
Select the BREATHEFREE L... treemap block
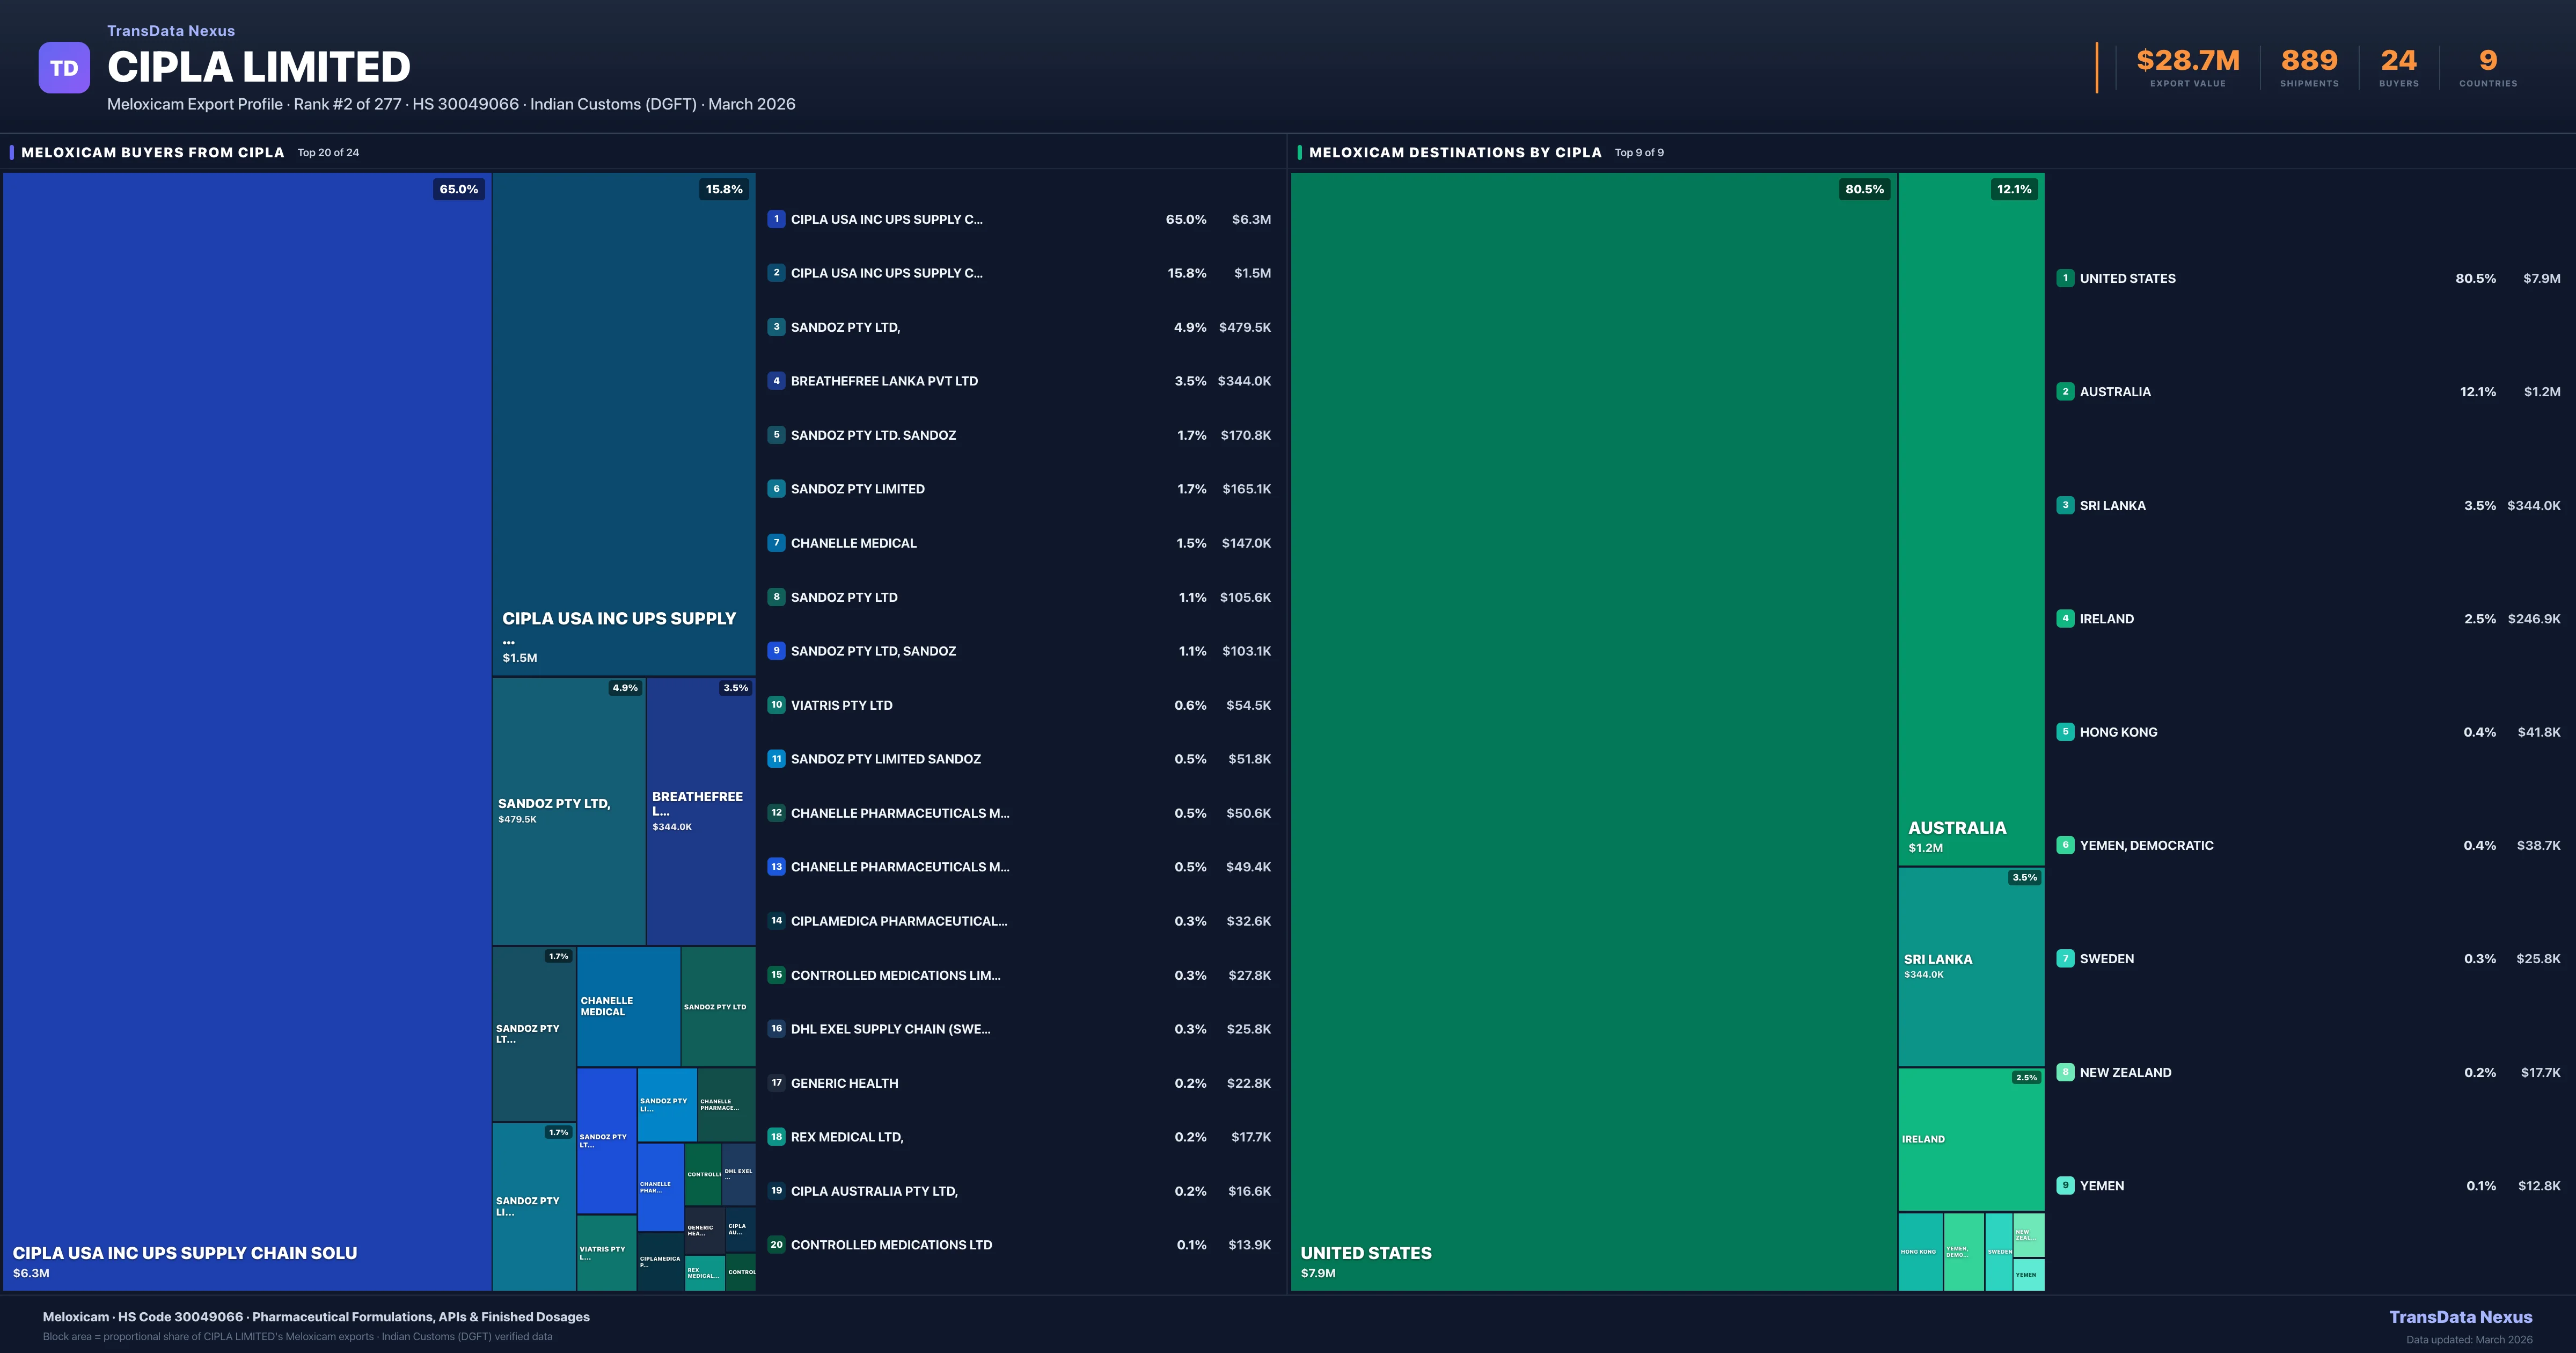(700, 811)
